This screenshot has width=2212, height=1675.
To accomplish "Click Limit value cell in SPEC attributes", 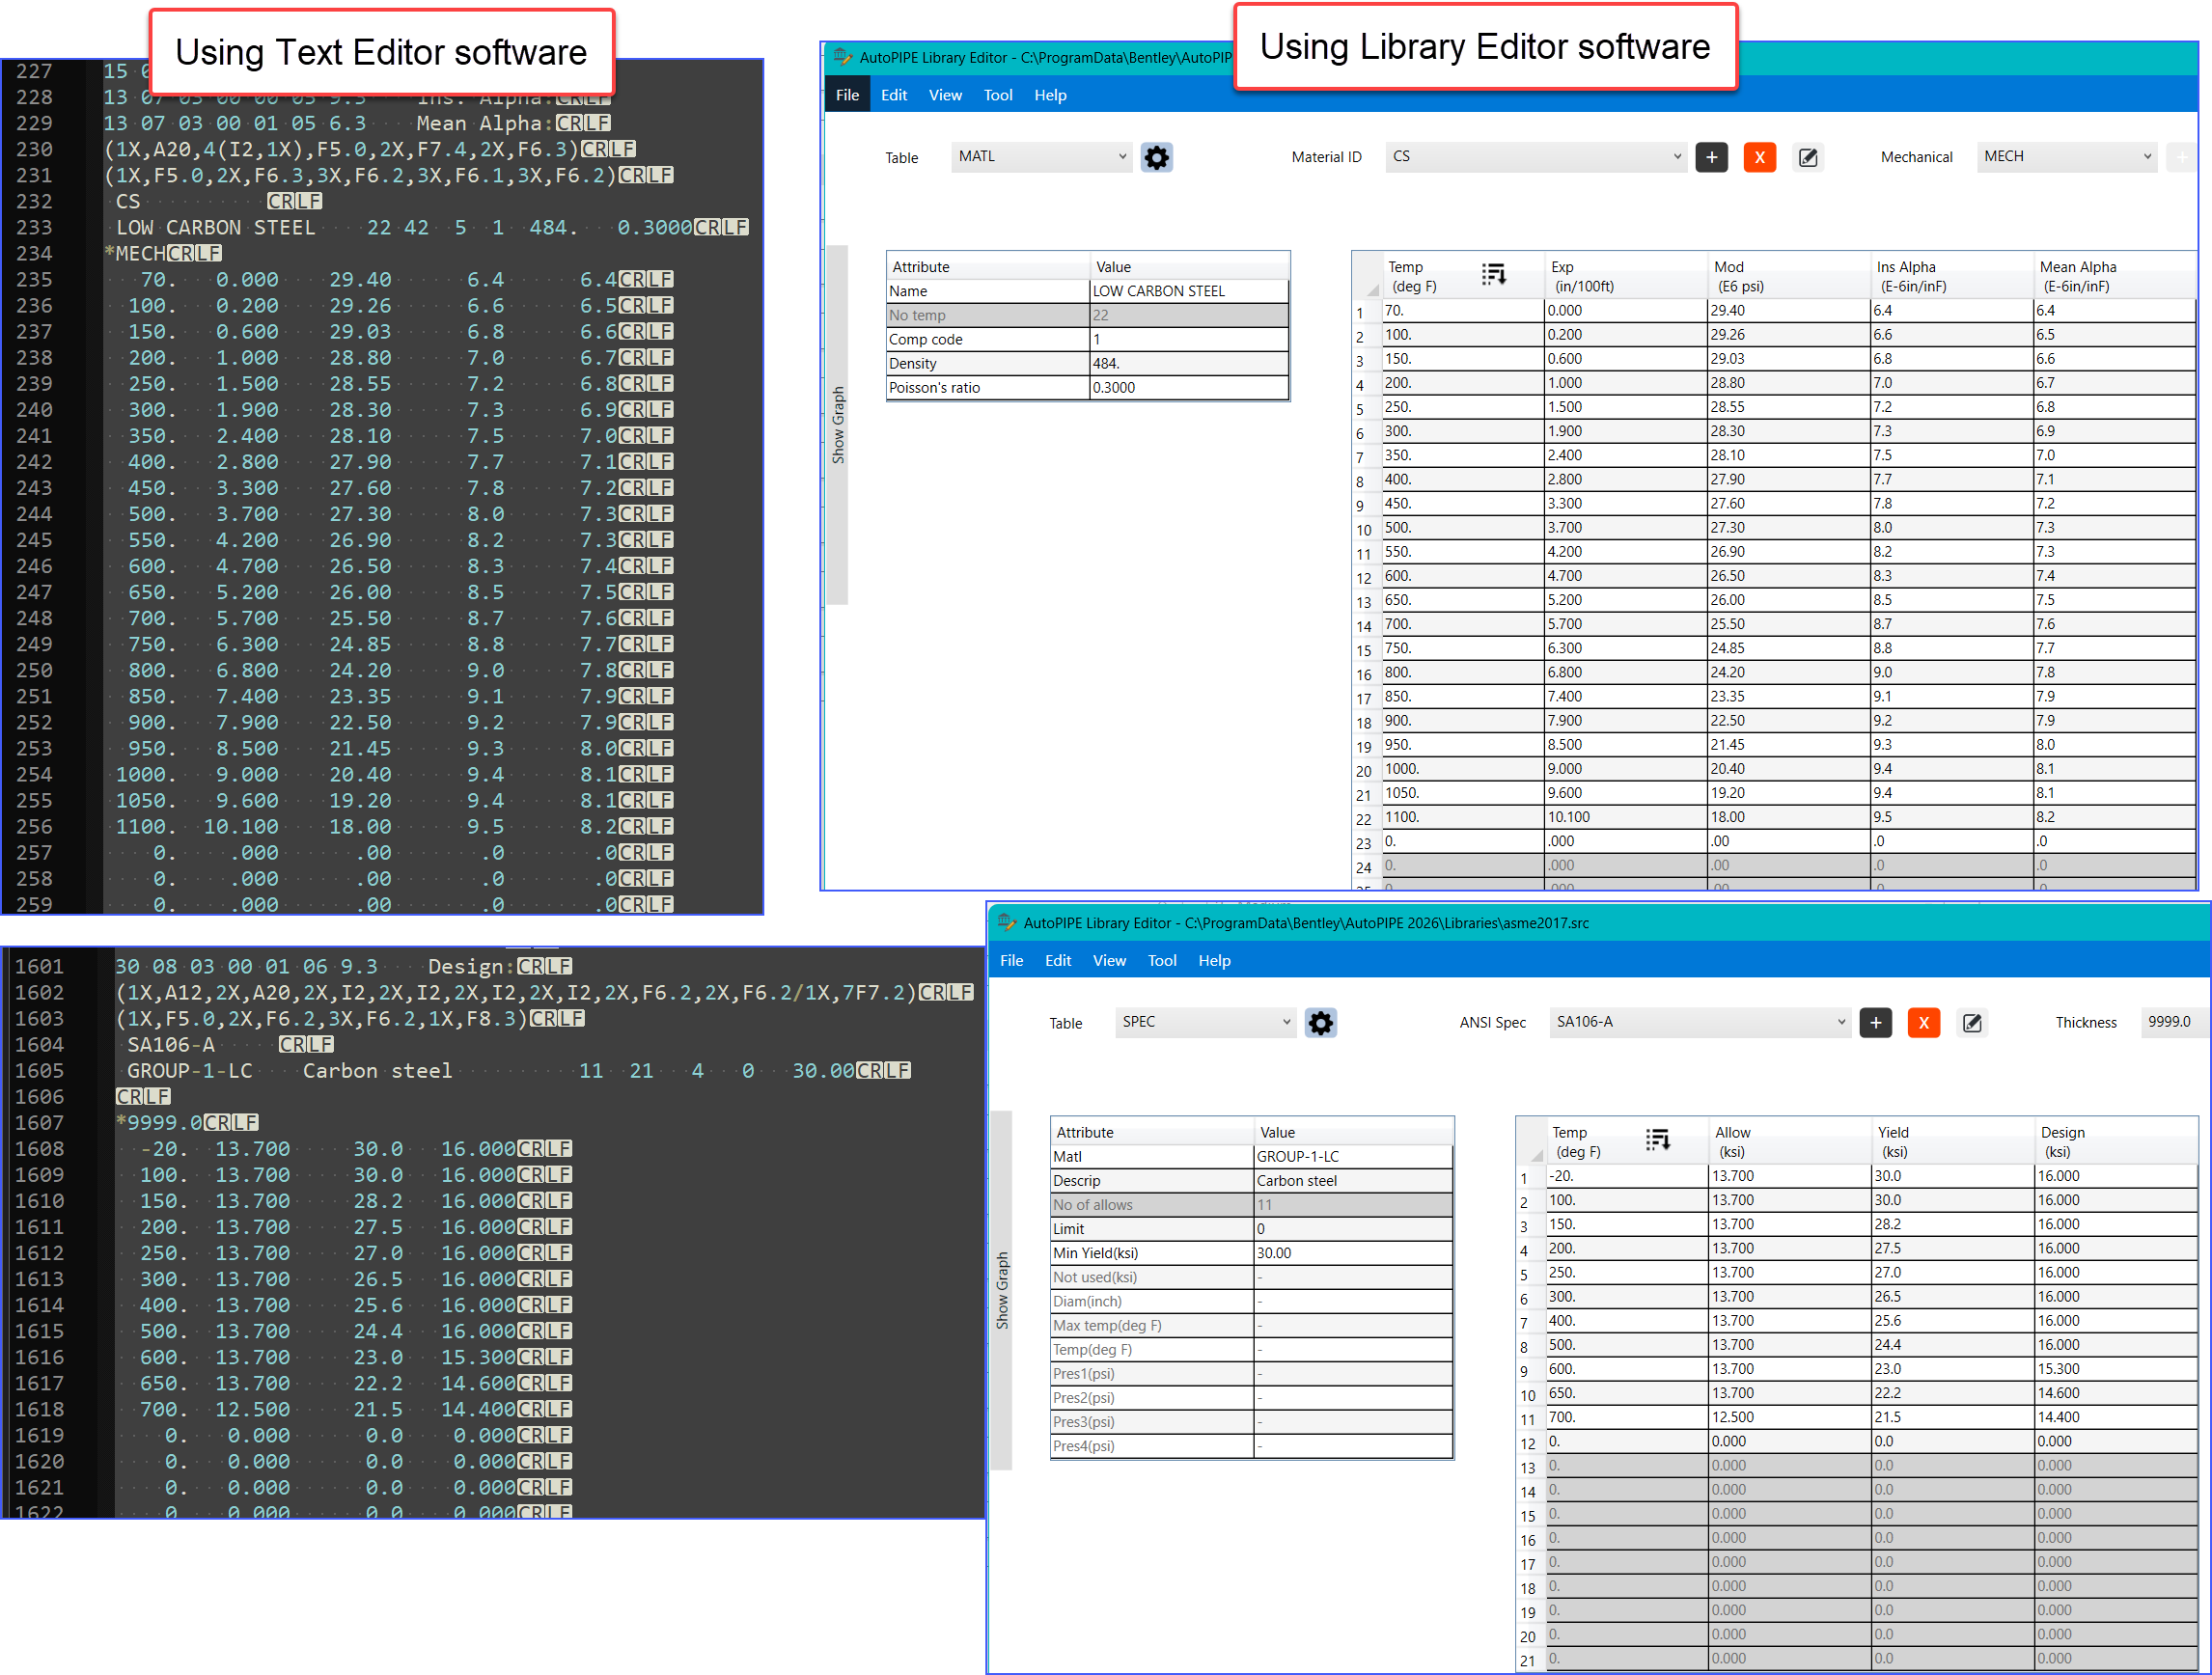I will tap(1353, 1229).
